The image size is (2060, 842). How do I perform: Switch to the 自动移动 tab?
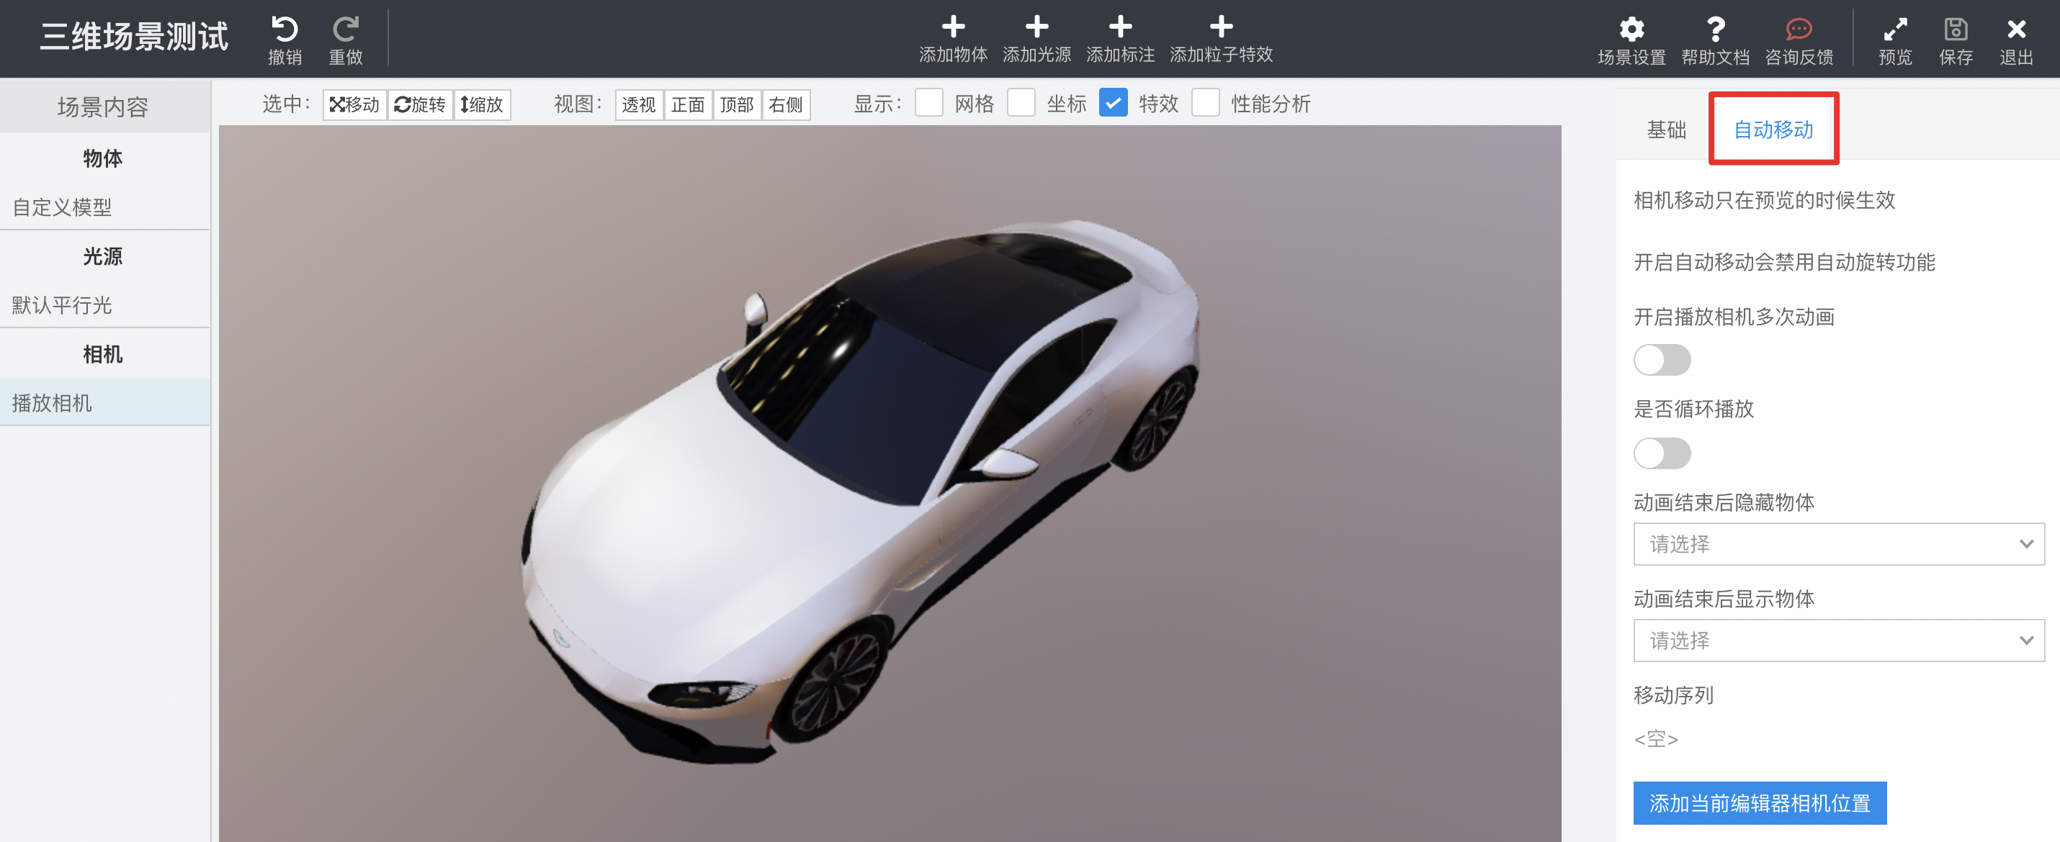[x=1773, y=130]
